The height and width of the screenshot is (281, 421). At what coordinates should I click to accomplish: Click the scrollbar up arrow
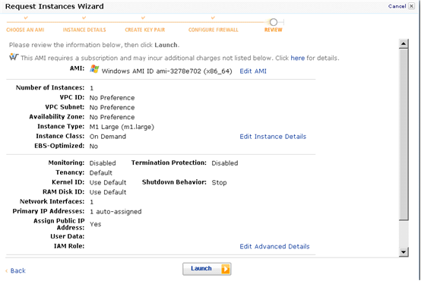click(x=404, y=43)
